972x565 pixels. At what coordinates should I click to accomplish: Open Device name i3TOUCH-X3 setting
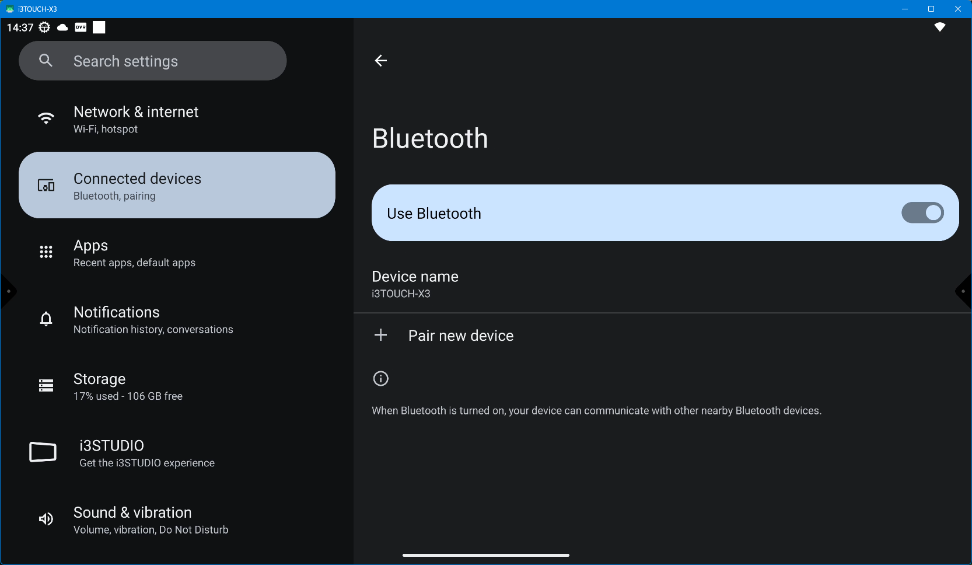pos(415,284)
